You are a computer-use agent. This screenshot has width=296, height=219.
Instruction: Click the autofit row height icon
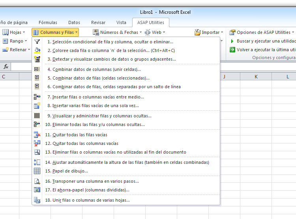[37, 162]
